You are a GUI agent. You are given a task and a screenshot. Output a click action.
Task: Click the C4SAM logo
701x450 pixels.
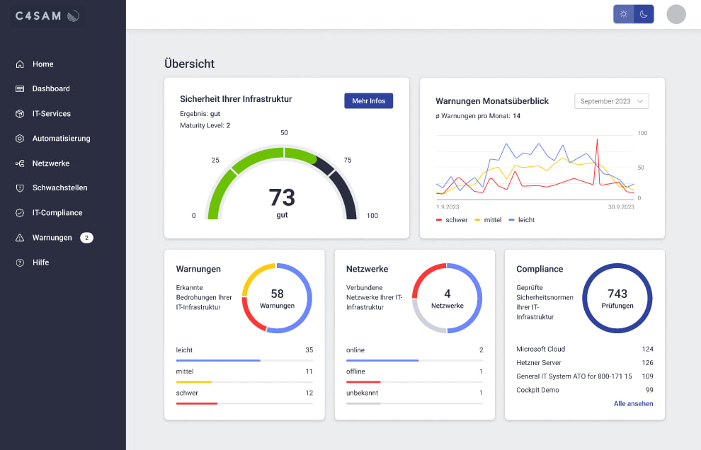click(x=47, y=16)
